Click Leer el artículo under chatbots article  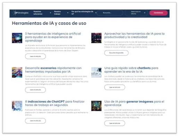tap(115, 87)
